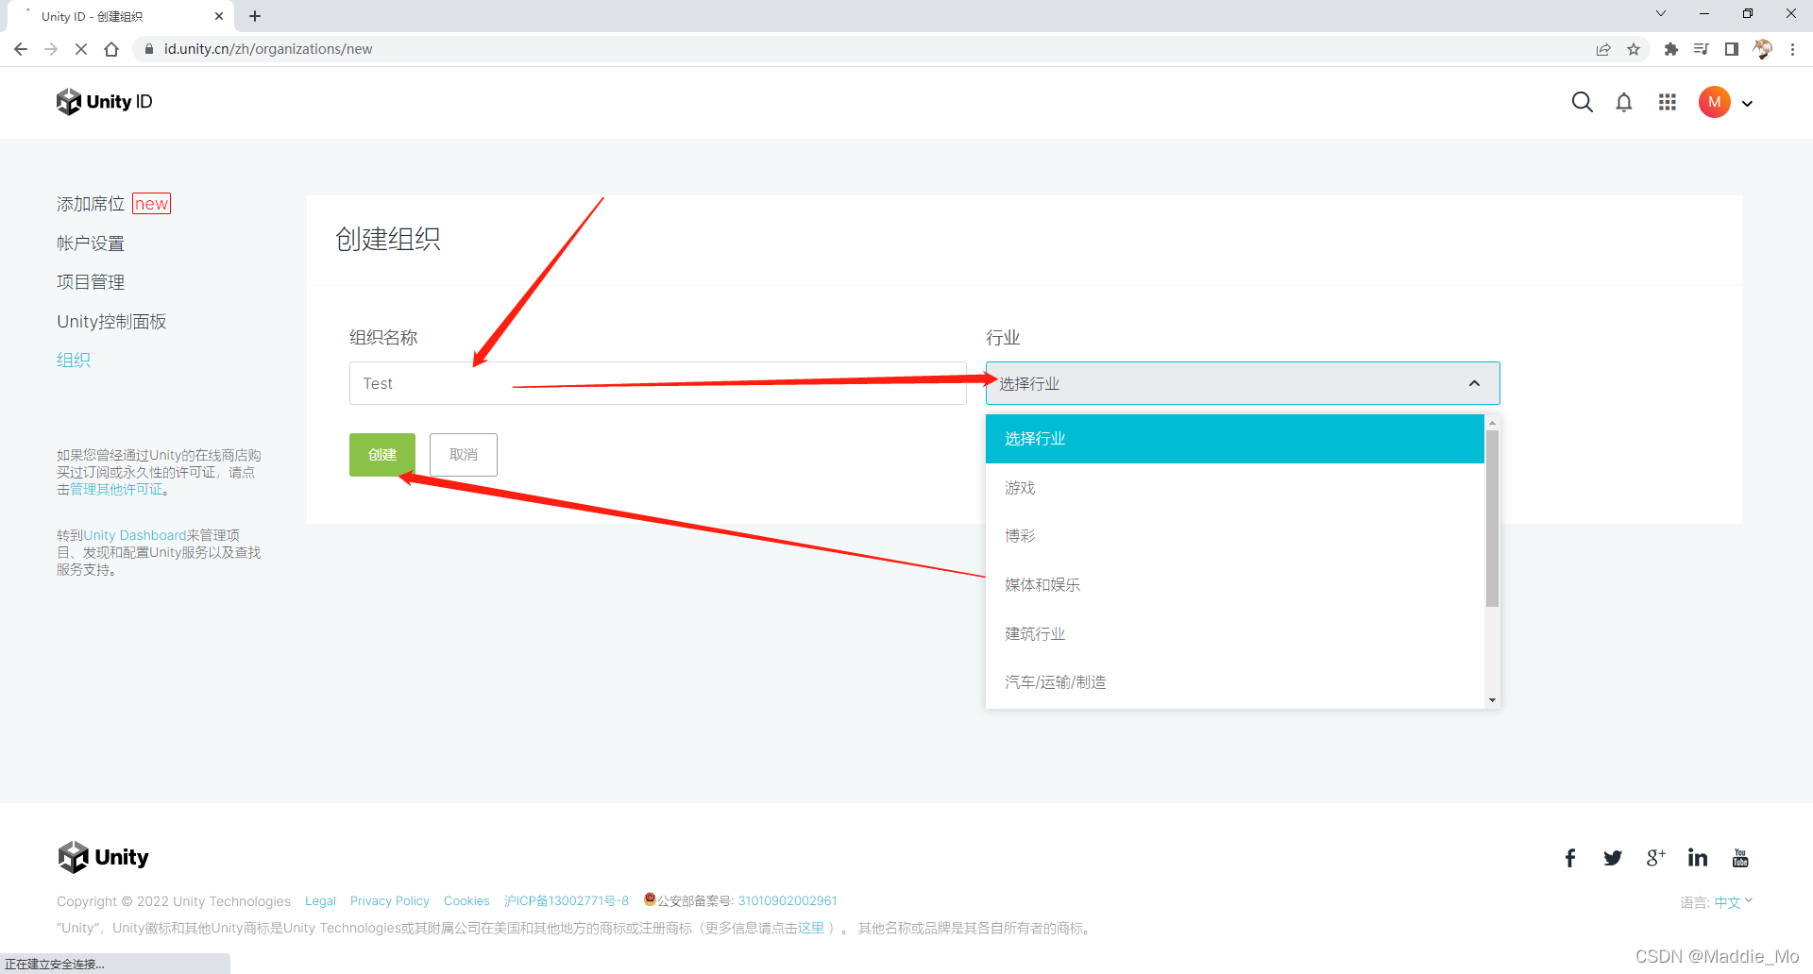1813x974 pixels.
Task: Open the 31010902002961 police record link
Action: (x=788, y=901)
